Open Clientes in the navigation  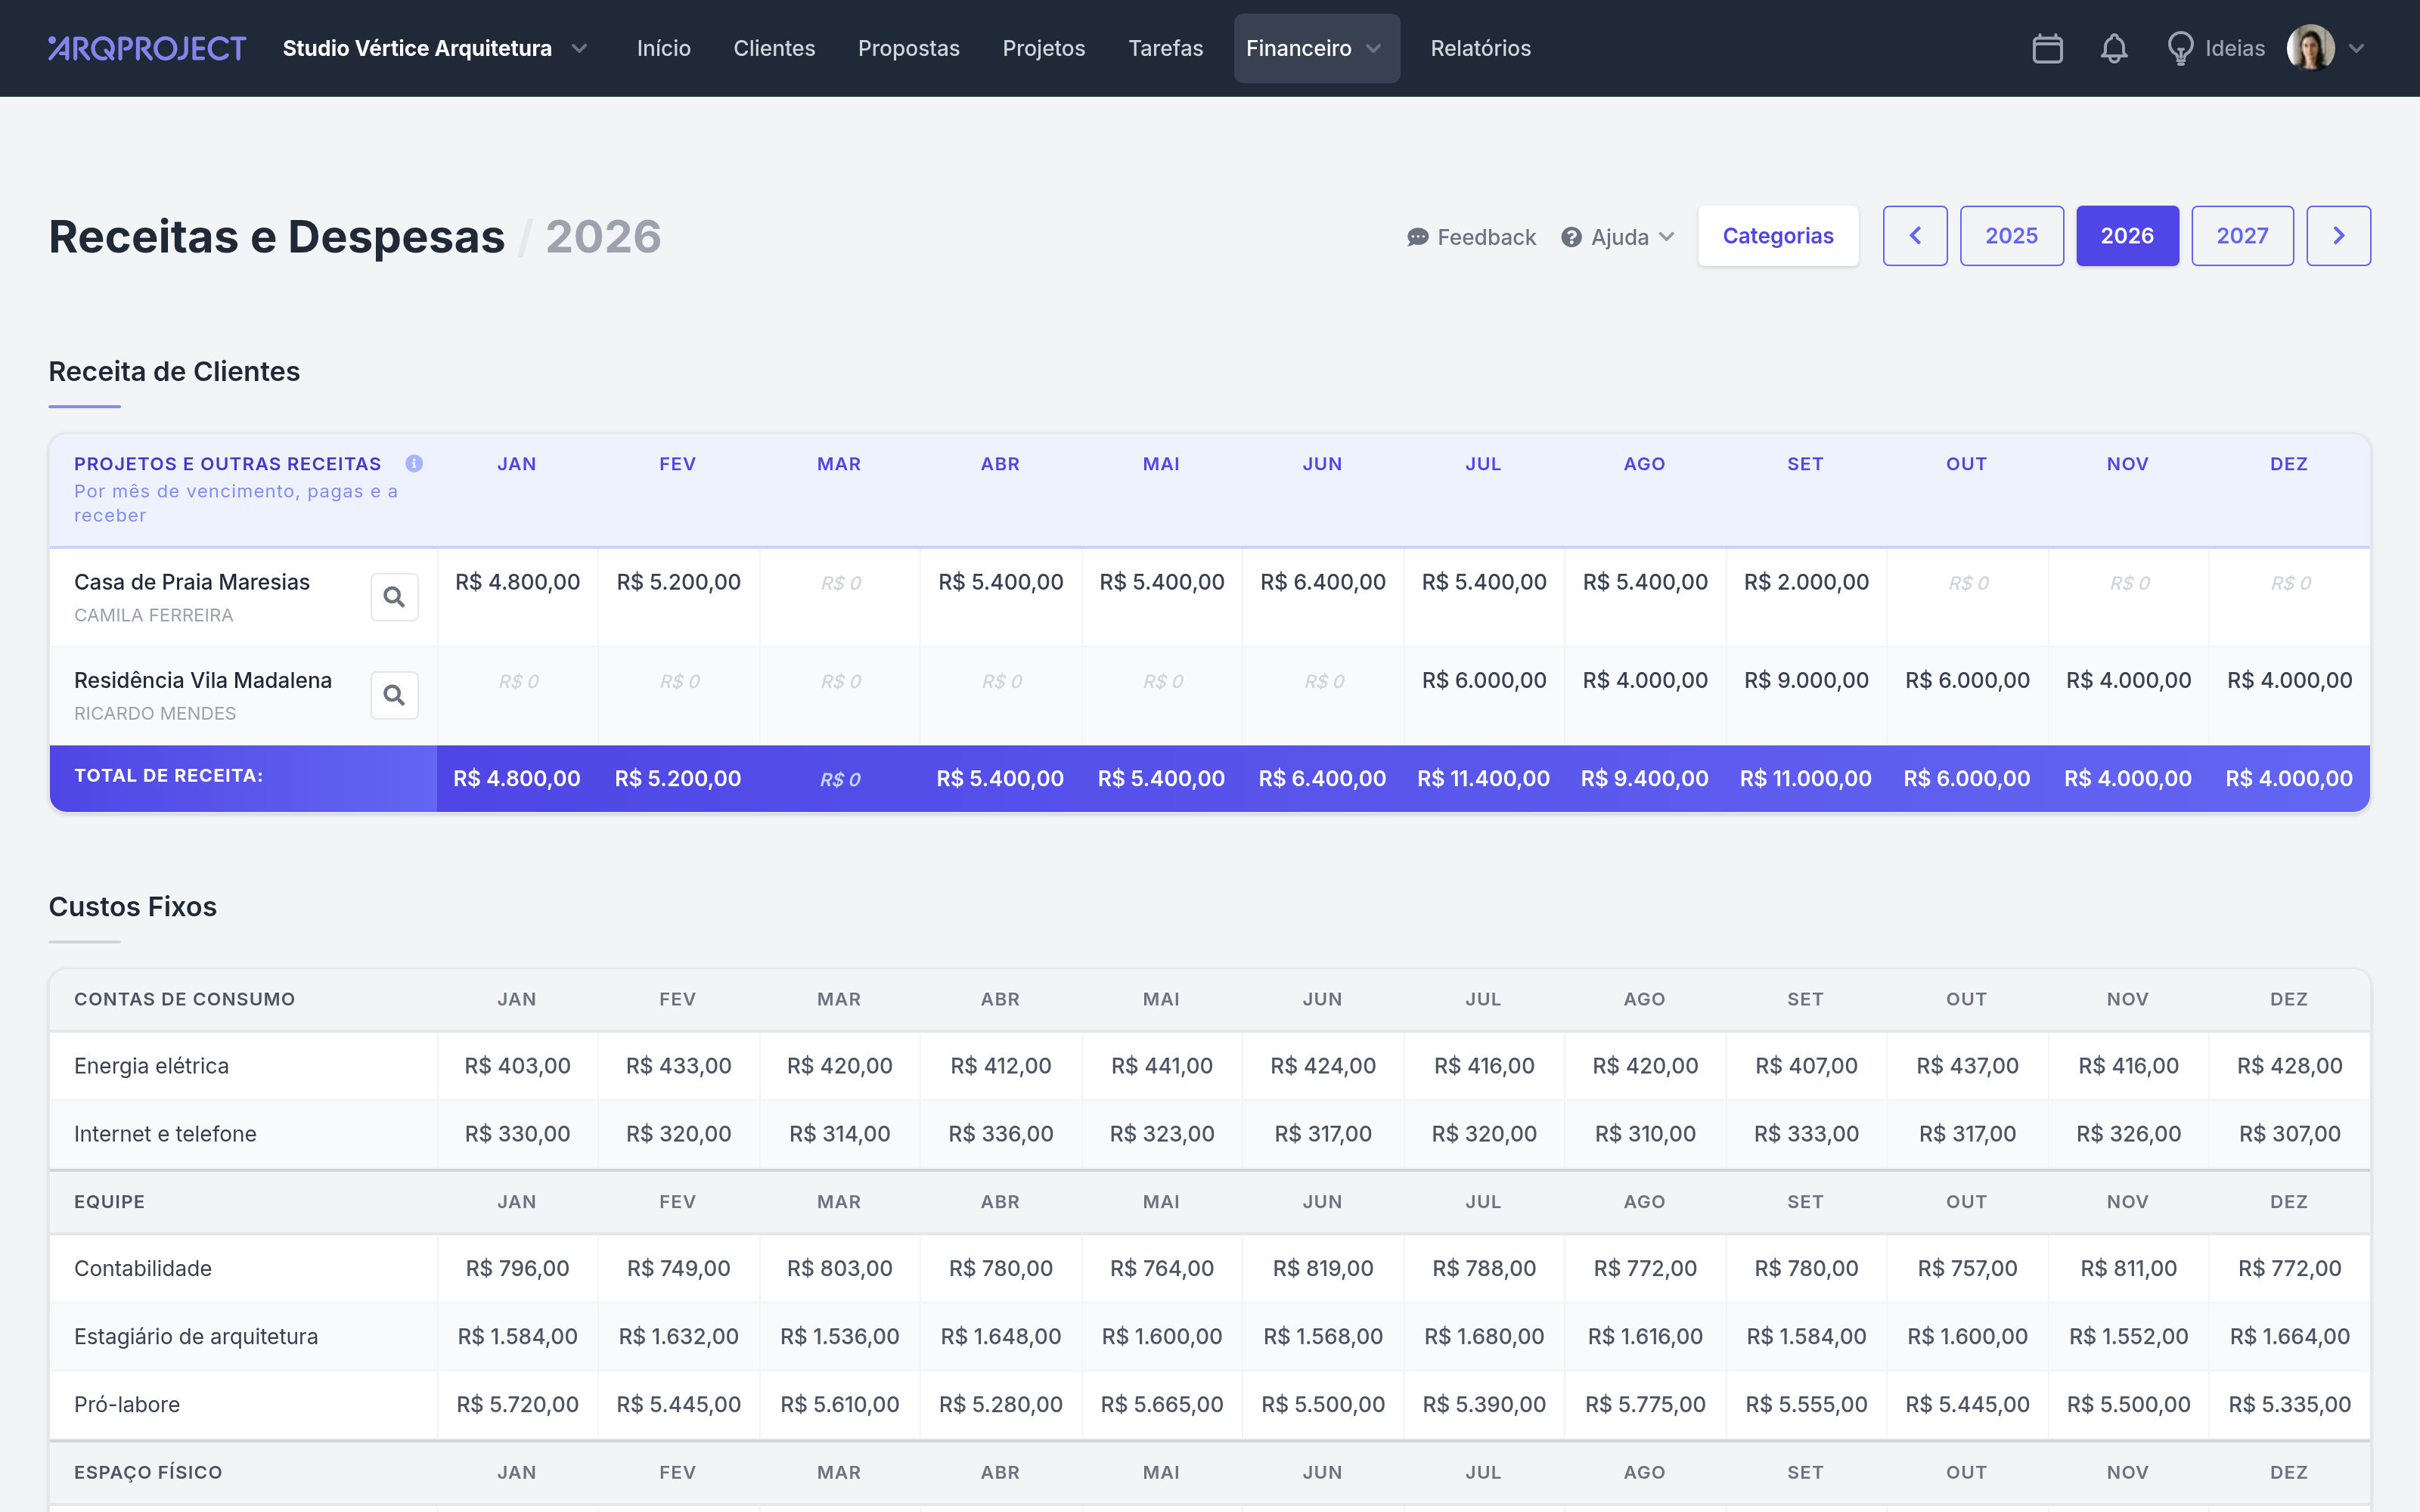[x=774, y=48]
